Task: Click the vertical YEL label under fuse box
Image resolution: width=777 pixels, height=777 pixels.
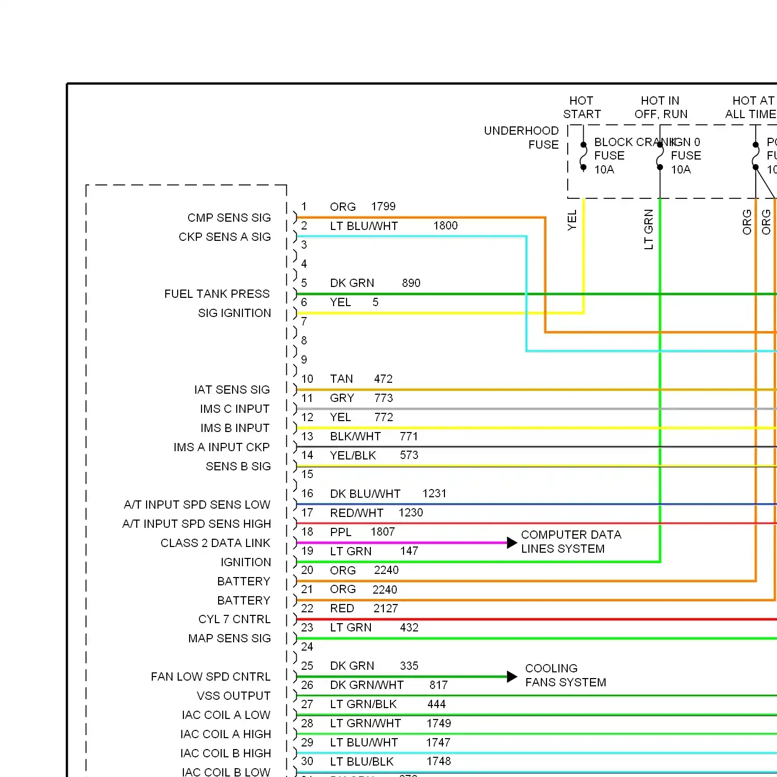Action: click(572, 220)
